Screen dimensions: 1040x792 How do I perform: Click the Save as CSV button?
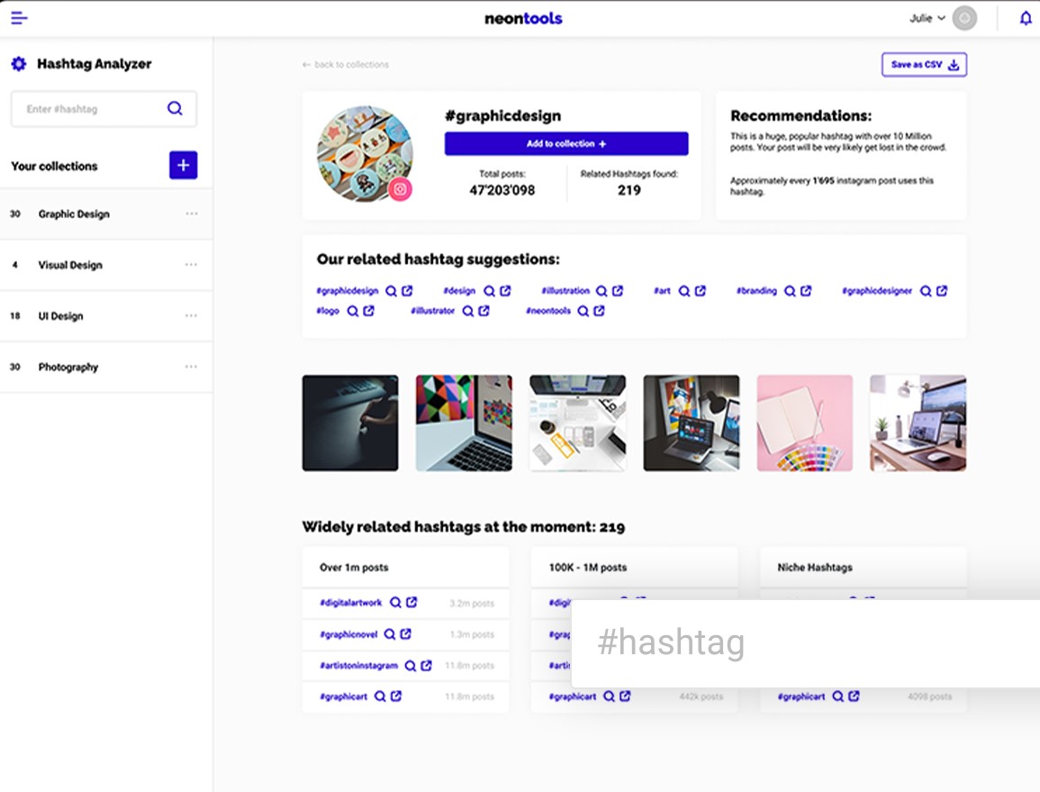click(x=924, y=64)
